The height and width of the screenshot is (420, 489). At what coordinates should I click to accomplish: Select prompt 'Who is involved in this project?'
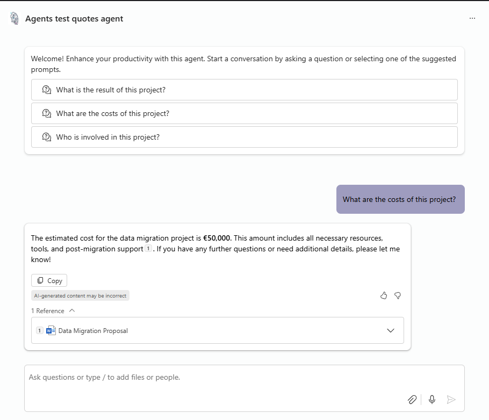(x=244, y=137)
